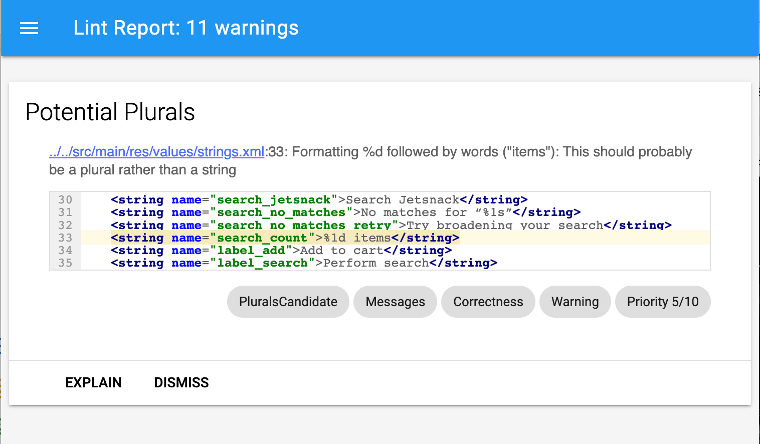This screenshot has height=444, width=760.
Task: Click the EXPLAIN action button
Action: click(x=93, y=382)
